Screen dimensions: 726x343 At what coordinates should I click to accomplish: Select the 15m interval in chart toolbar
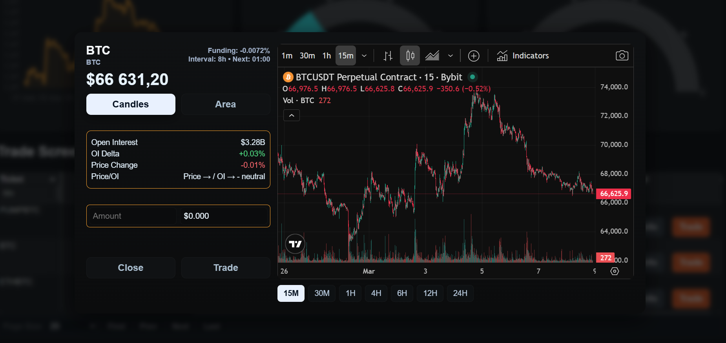click(346, 56)
